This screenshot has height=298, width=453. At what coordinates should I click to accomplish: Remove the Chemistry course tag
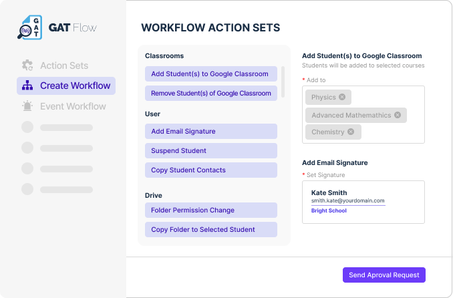click(351, 132)
